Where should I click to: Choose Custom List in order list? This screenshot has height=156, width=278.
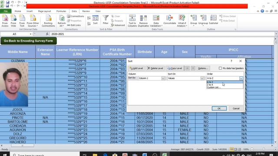tap(225, 88)
